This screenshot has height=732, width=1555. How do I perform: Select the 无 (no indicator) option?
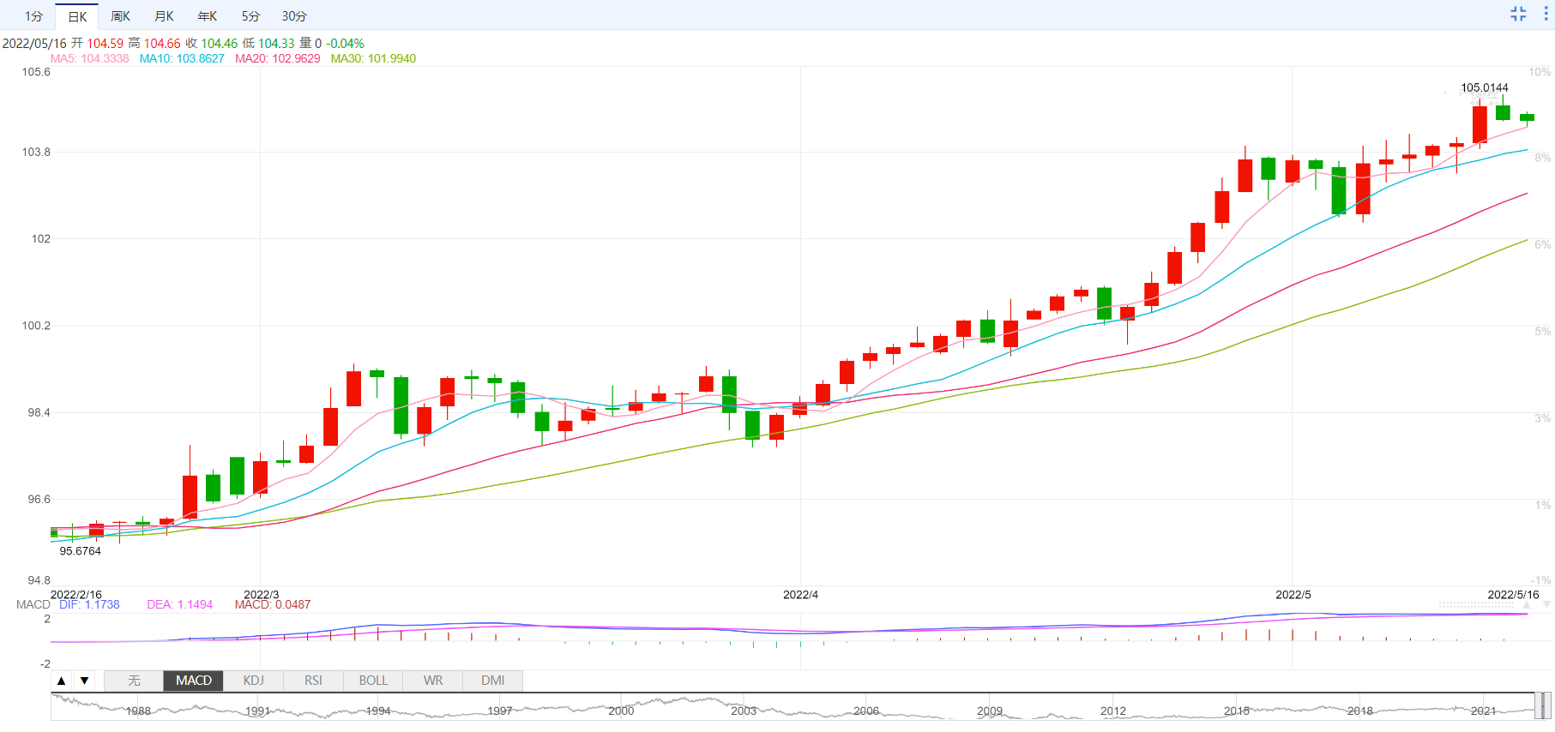(134, 681)
